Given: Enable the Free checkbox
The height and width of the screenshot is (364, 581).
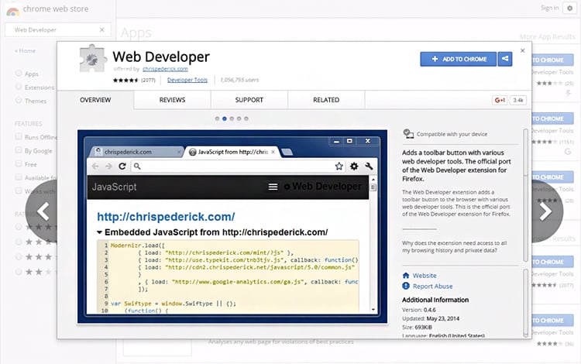Looking at the screenshot, I should [x=18, y=163].
